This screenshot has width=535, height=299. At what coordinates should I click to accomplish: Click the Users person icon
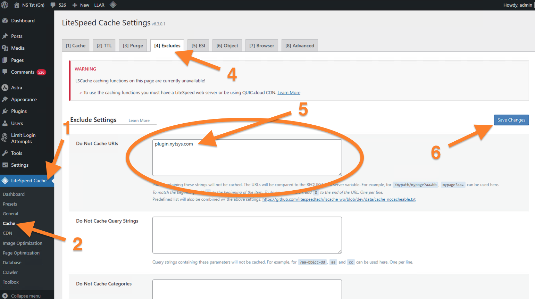click(x=5, y=123)
